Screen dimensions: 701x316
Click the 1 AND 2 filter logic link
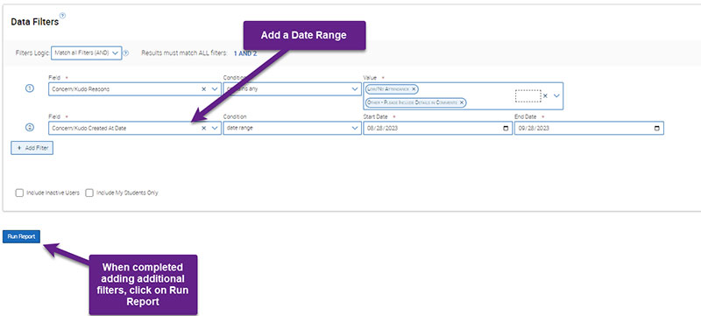click(x=245, y=53)
